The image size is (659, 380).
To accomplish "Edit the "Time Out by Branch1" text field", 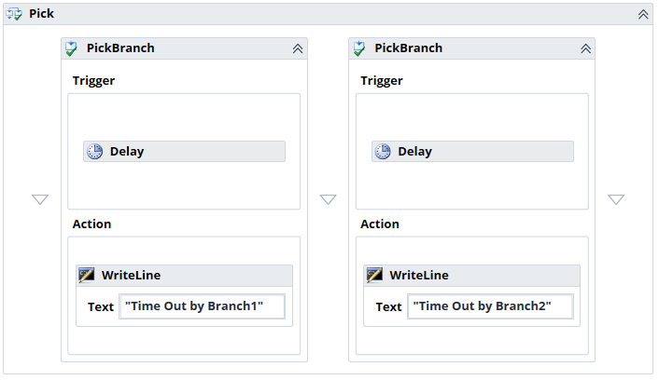I will click(x=202, y=306).
